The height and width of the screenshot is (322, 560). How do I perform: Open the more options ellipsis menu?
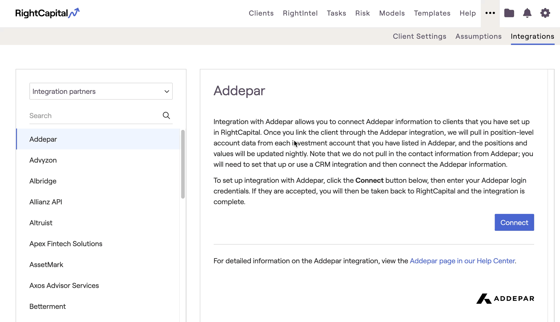(x=490, y=13)
